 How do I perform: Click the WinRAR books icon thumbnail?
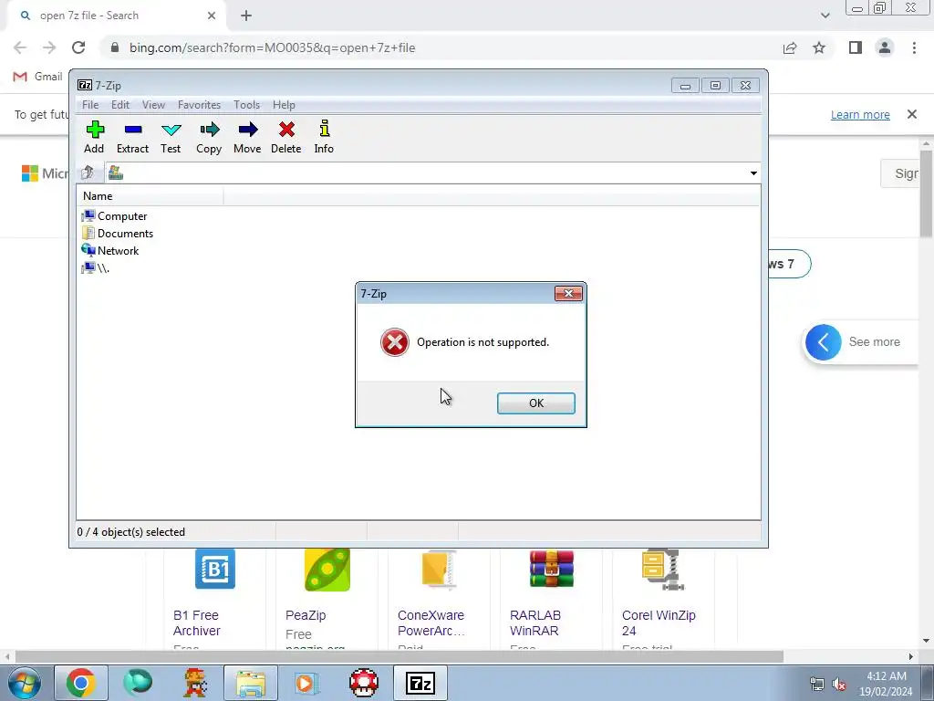(552, 570)
